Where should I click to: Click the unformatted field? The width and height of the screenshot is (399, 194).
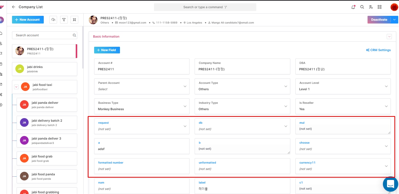[242, 166]
